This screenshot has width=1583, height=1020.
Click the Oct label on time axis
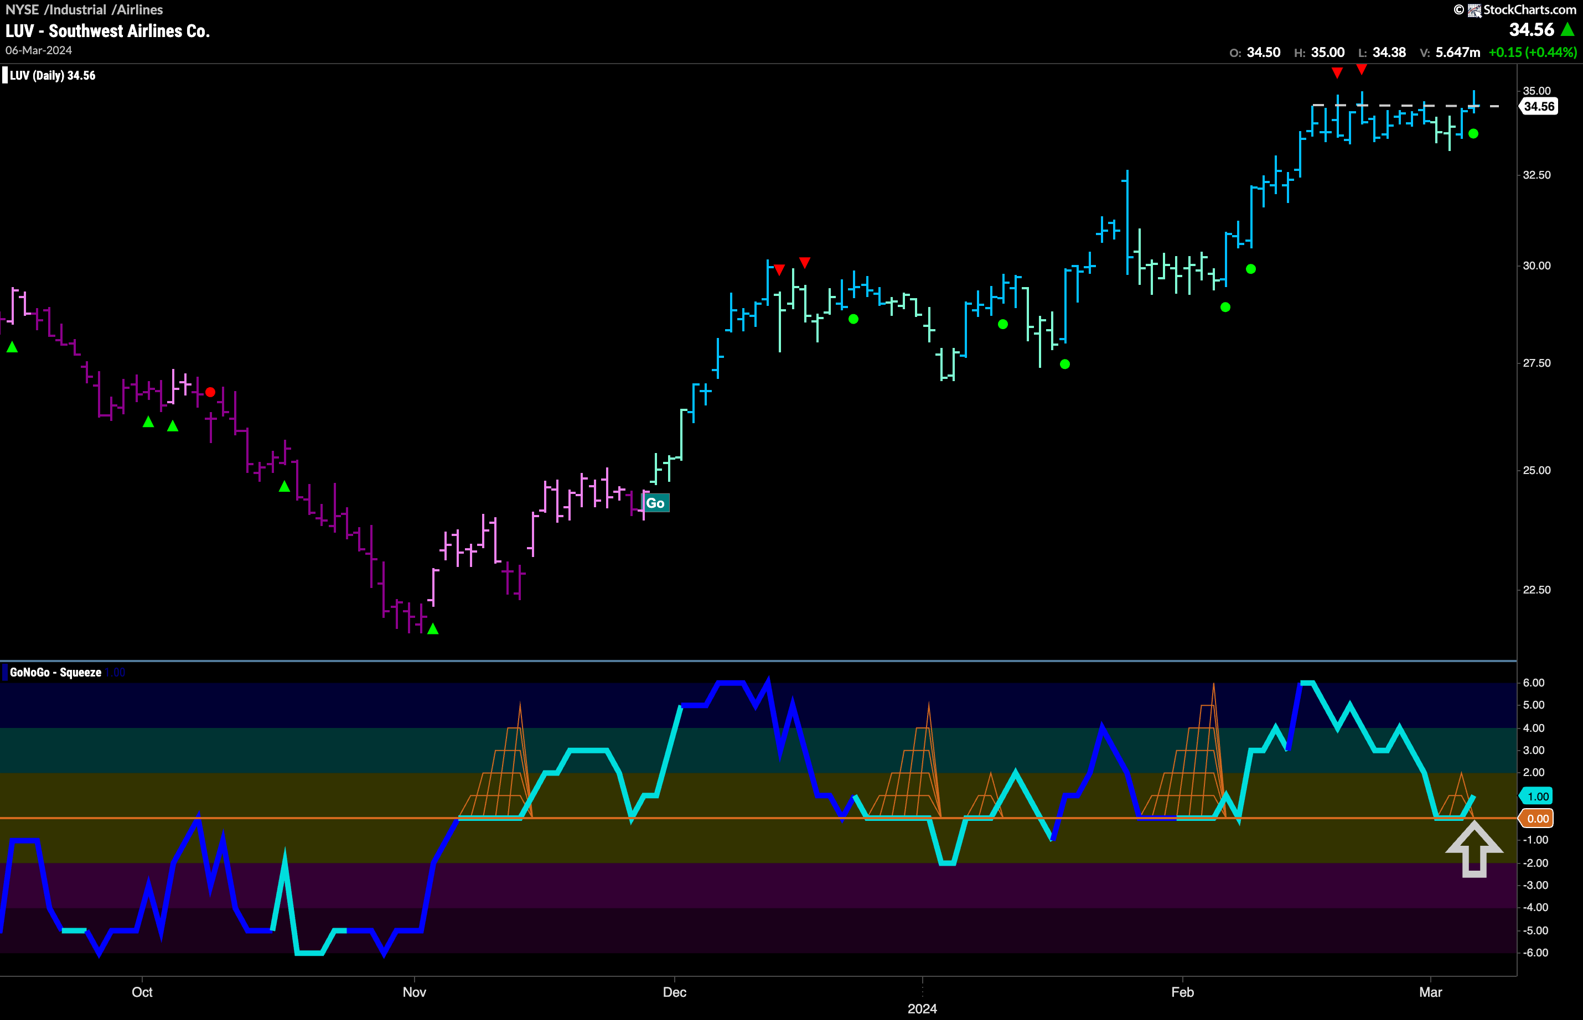click(x=142, y=992)
